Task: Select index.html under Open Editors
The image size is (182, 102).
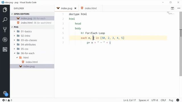Action: point(32,23)
